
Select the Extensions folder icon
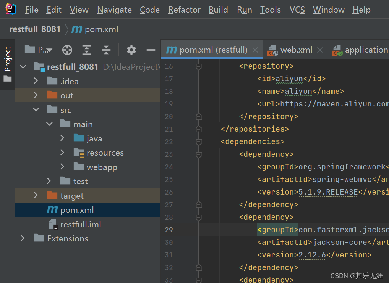(39, 238)
